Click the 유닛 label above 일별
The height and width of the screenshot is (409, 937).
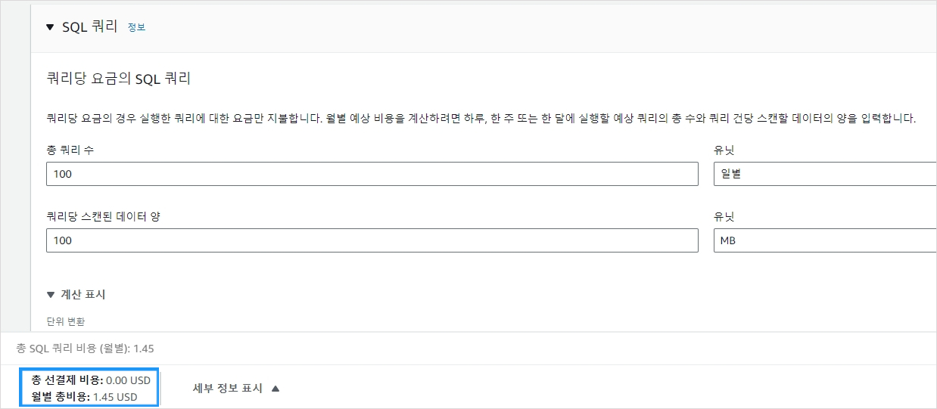[724, 150]
